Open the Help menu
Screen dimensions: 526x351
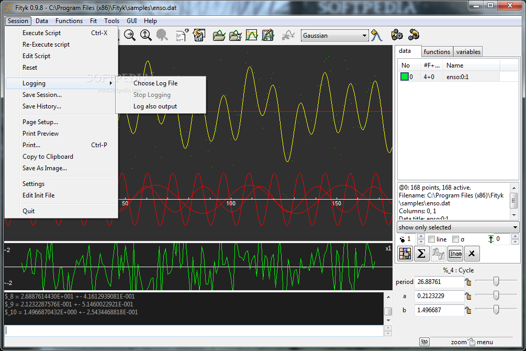coord(150,21)
